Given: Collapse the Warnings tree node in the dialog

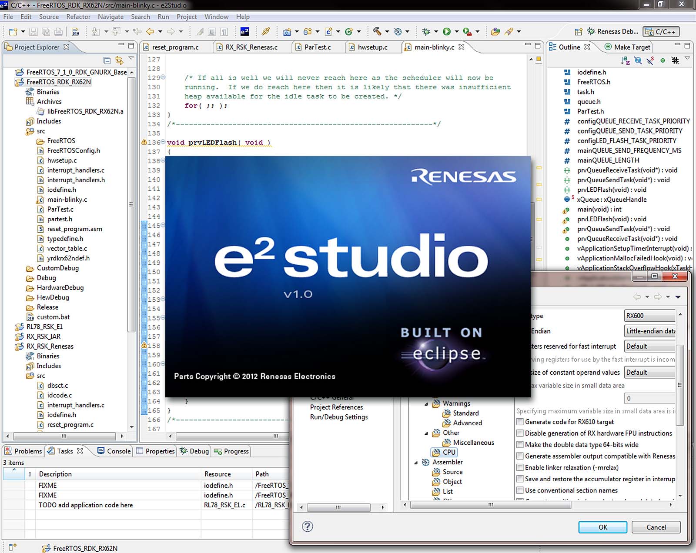Looking at the screenshot, I should click(426, 404).
